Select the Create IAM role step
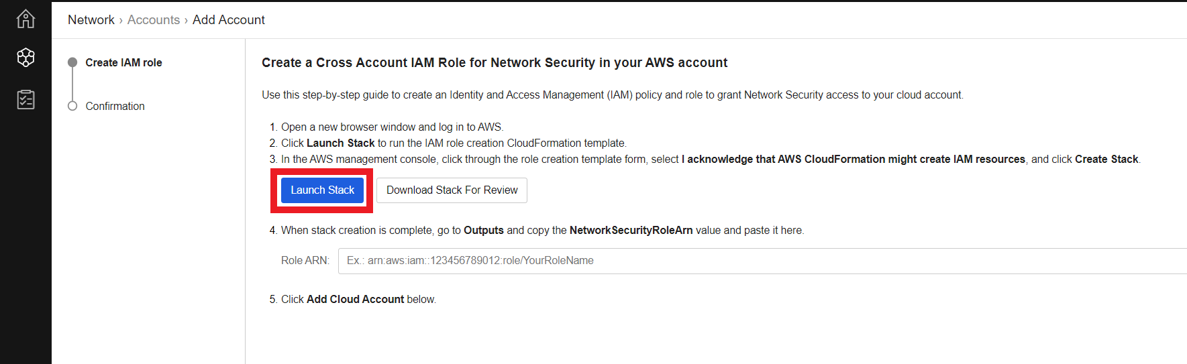 click(x=124, y=62)
